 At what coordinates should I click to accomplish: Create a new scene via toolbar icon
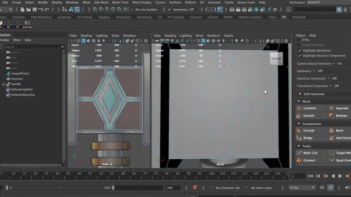(22, 10)
